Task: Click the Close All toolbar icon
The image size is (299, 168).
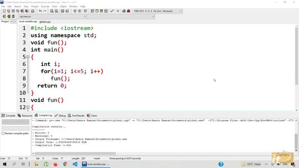Action: [x=27, y=11]
